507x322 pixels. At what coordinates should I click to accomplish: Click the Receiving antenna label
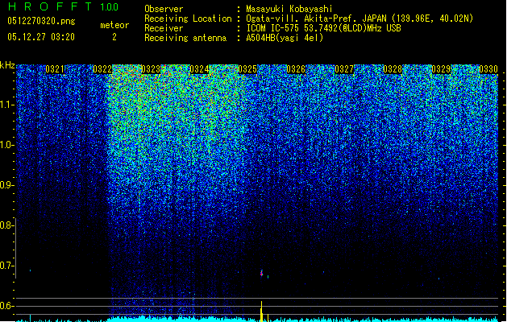click(x=185, y=38)
